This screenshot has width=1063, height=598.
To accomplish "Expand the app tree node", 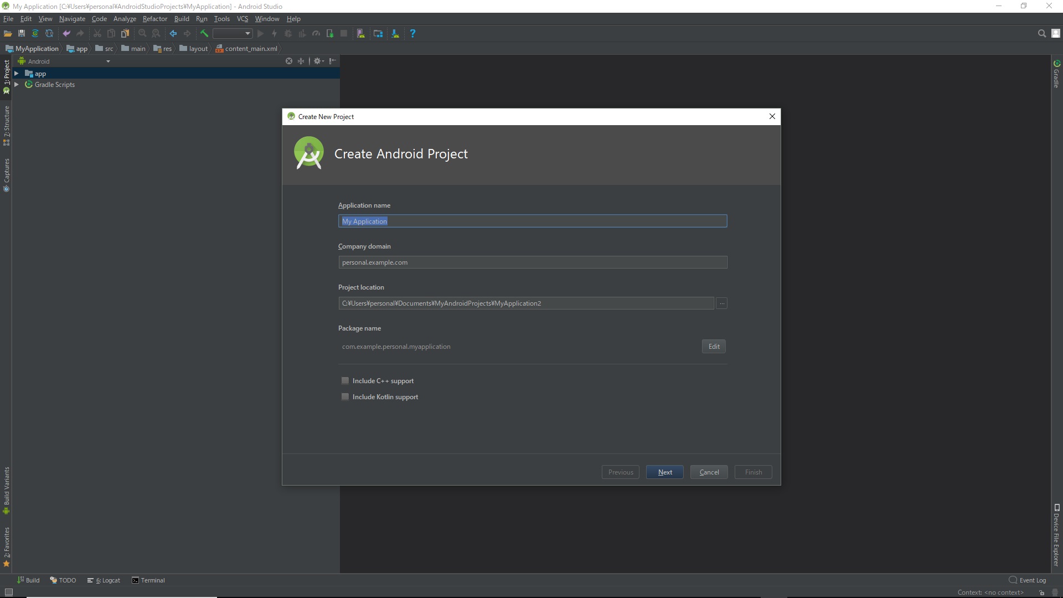I will tap(17, 74).
